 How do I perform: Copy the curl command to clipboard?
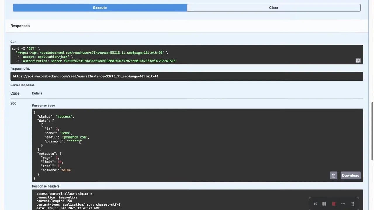tap(358, 61)
